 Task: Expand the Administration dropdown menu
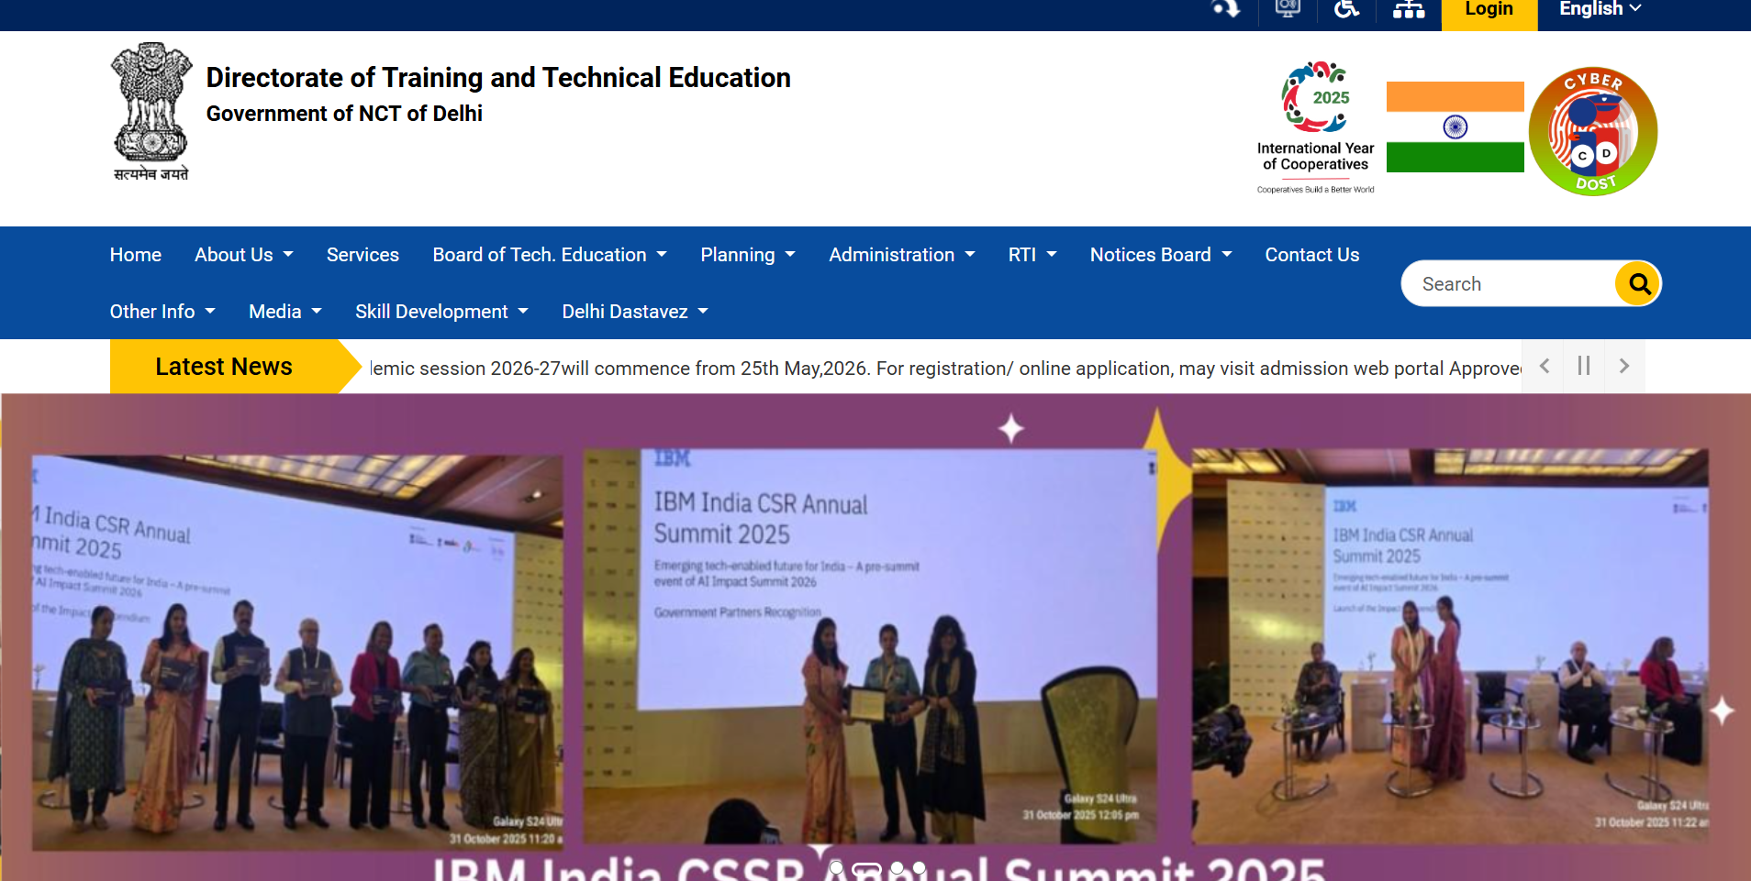pyautogui.click(x=902, y=255)
